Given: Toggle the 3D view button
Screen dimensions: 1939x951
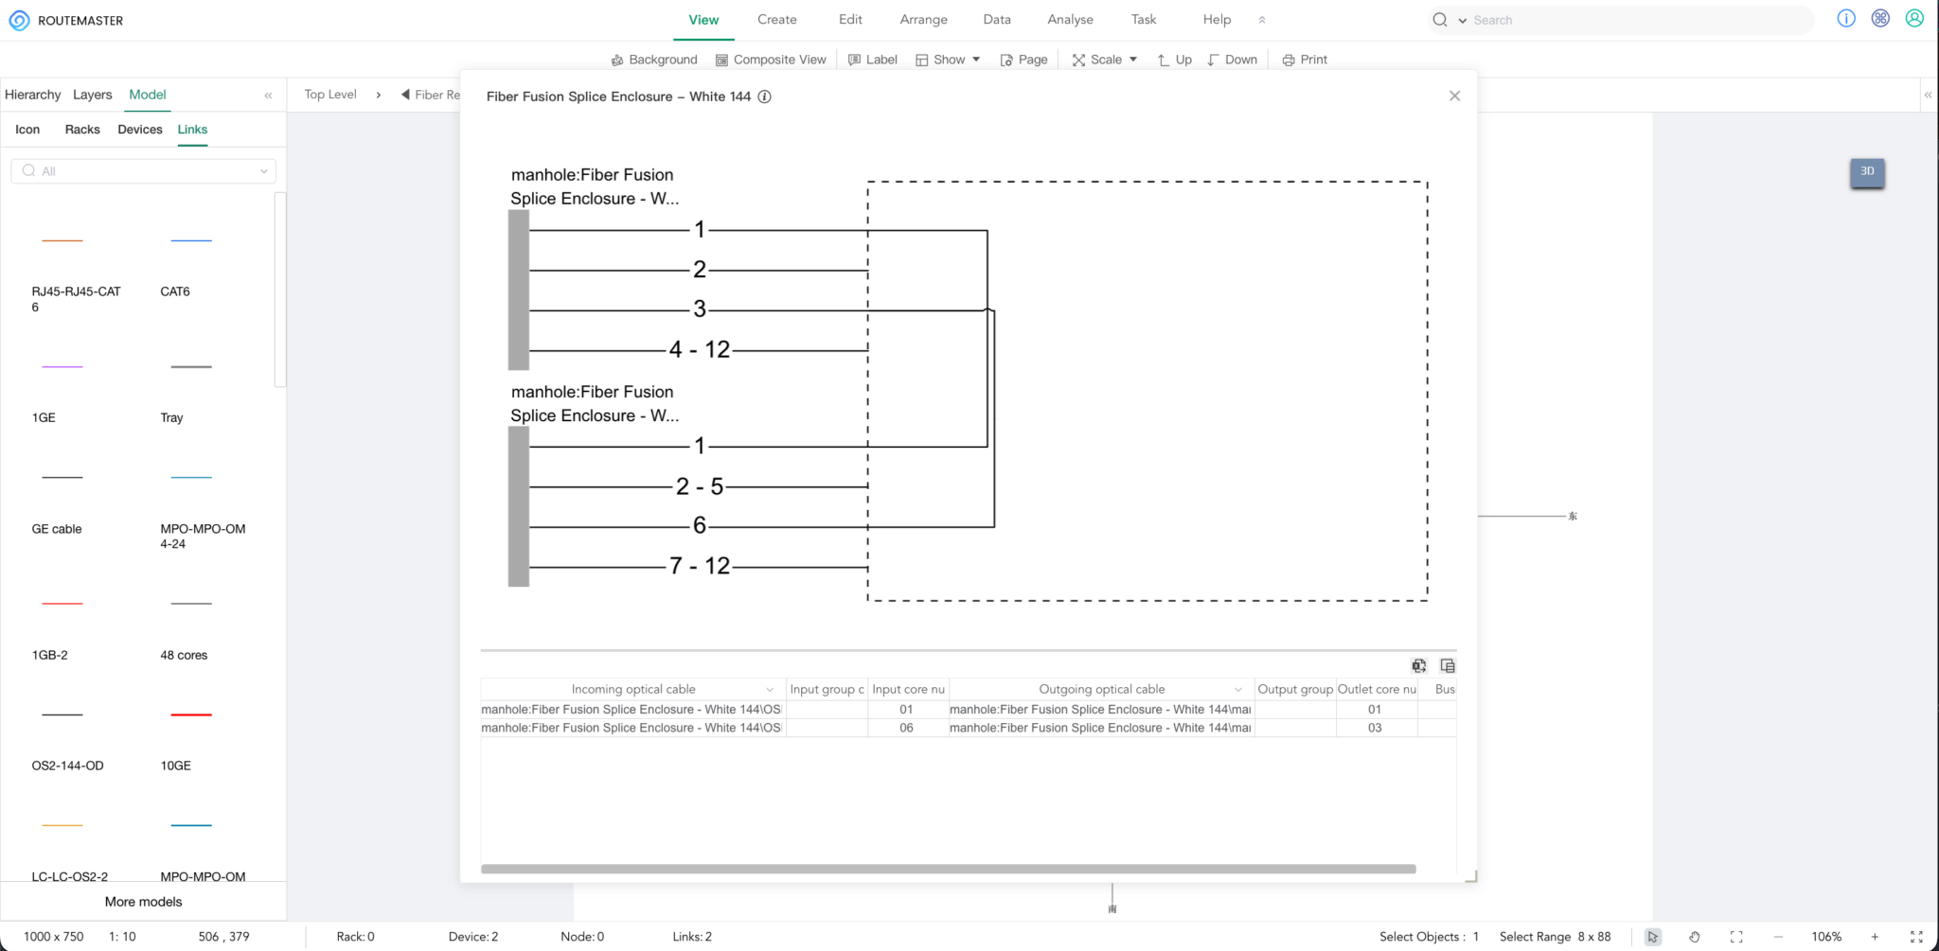Looking at the screenshot, I should (x=1866, y=172).
